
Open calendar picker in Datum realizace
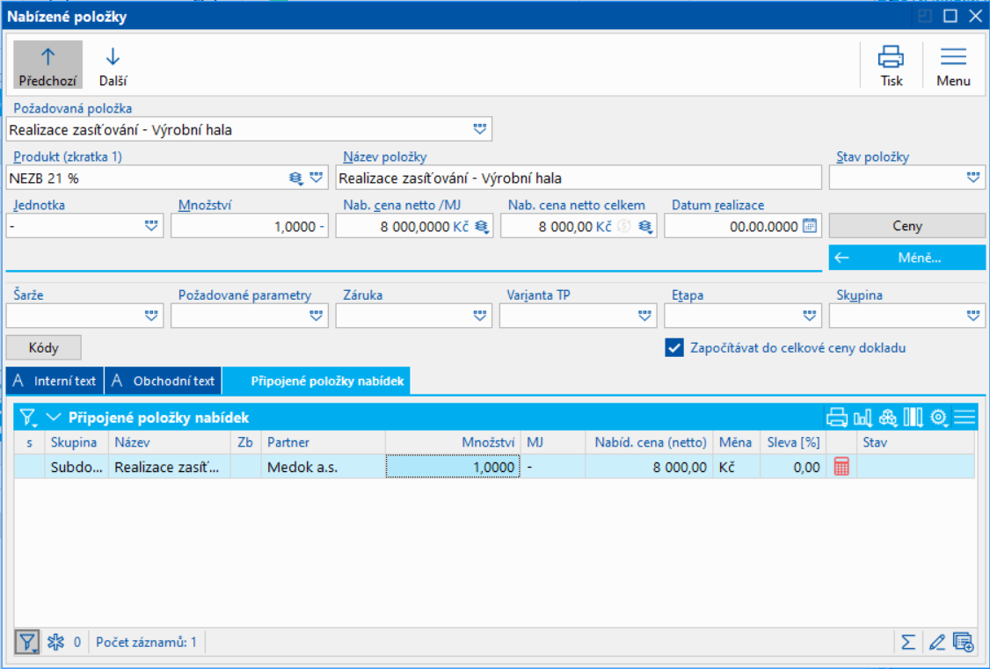click(x=810, y=226)
